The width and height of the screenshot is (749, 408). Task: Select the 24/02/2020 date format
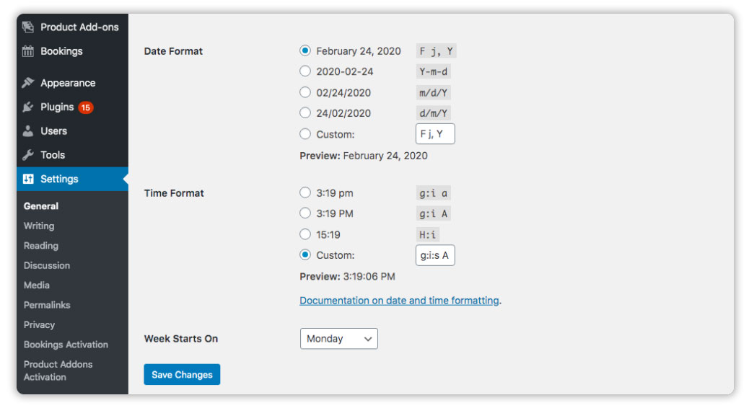click(305, 112)
